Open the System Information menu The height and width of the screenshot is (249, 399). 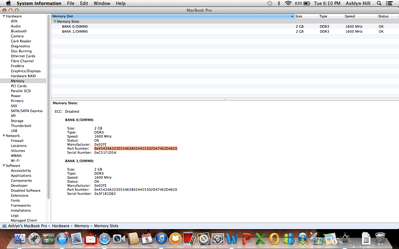[39, 3]
